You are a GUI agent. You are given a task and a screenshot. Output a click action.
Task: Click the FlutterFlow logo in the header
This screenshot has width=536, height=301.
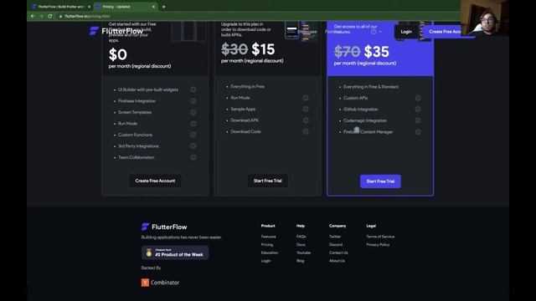tap(116, 31)
